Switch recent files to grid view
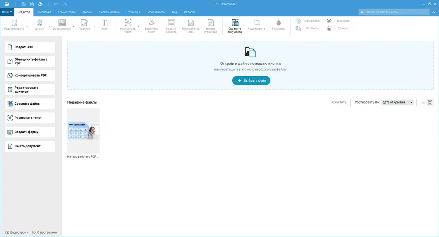 [x=430, y=102]
